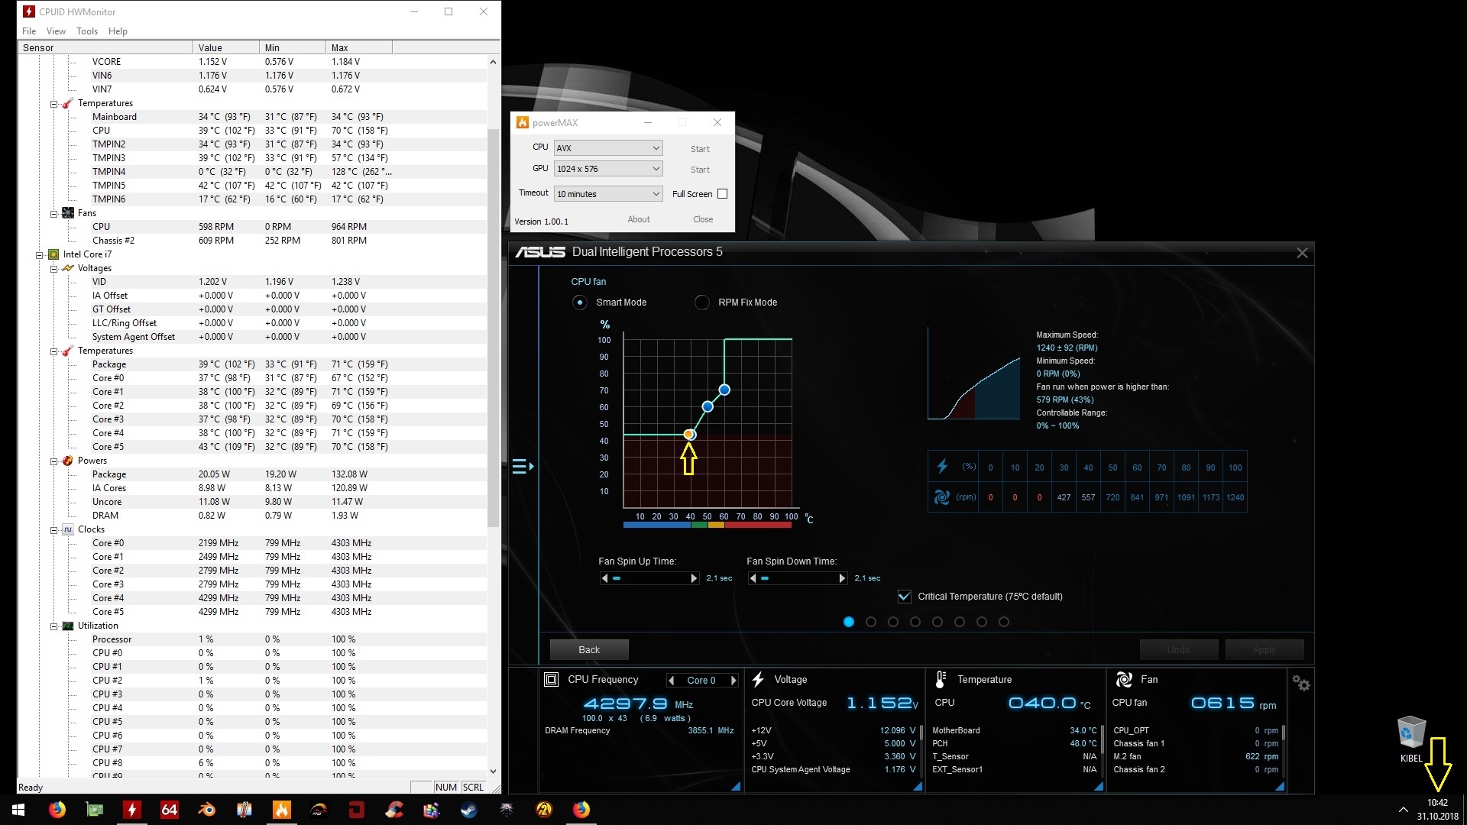This screenshot has height=825, width=1467.
Task: Click the CPU Frequency panel icon
Action: coord(551,679)
